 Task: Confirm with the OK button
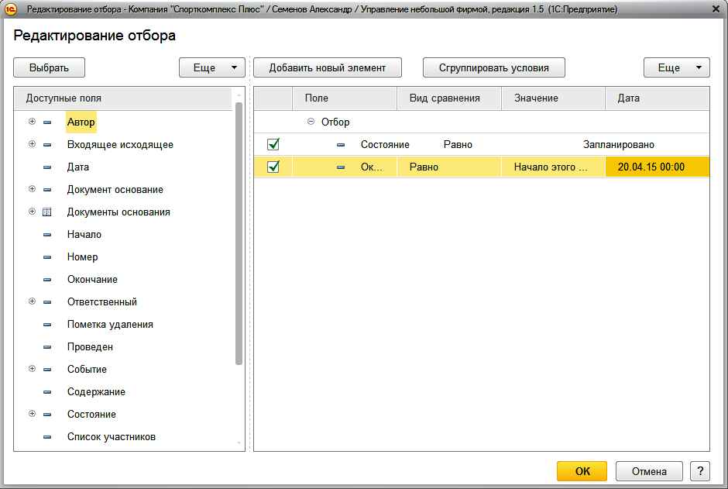pos(582,471)
